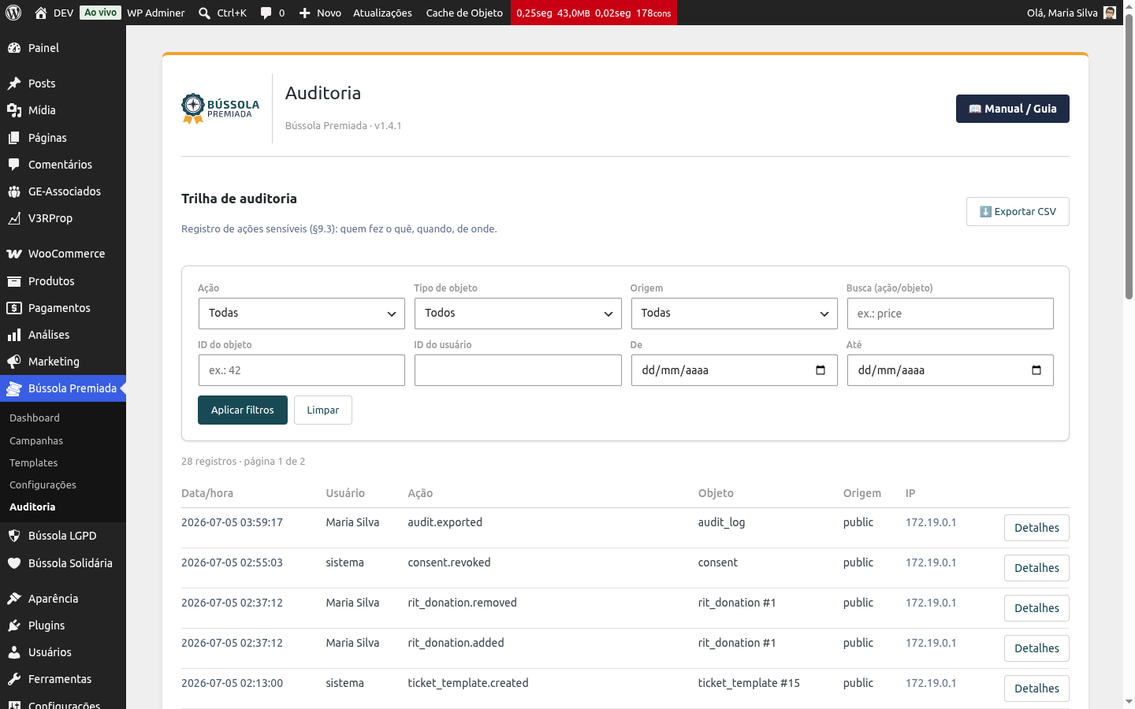This screenshot has width=1135, height=709.
Task: Open the calendar picker for De date
Action: [x=821, y=370]
